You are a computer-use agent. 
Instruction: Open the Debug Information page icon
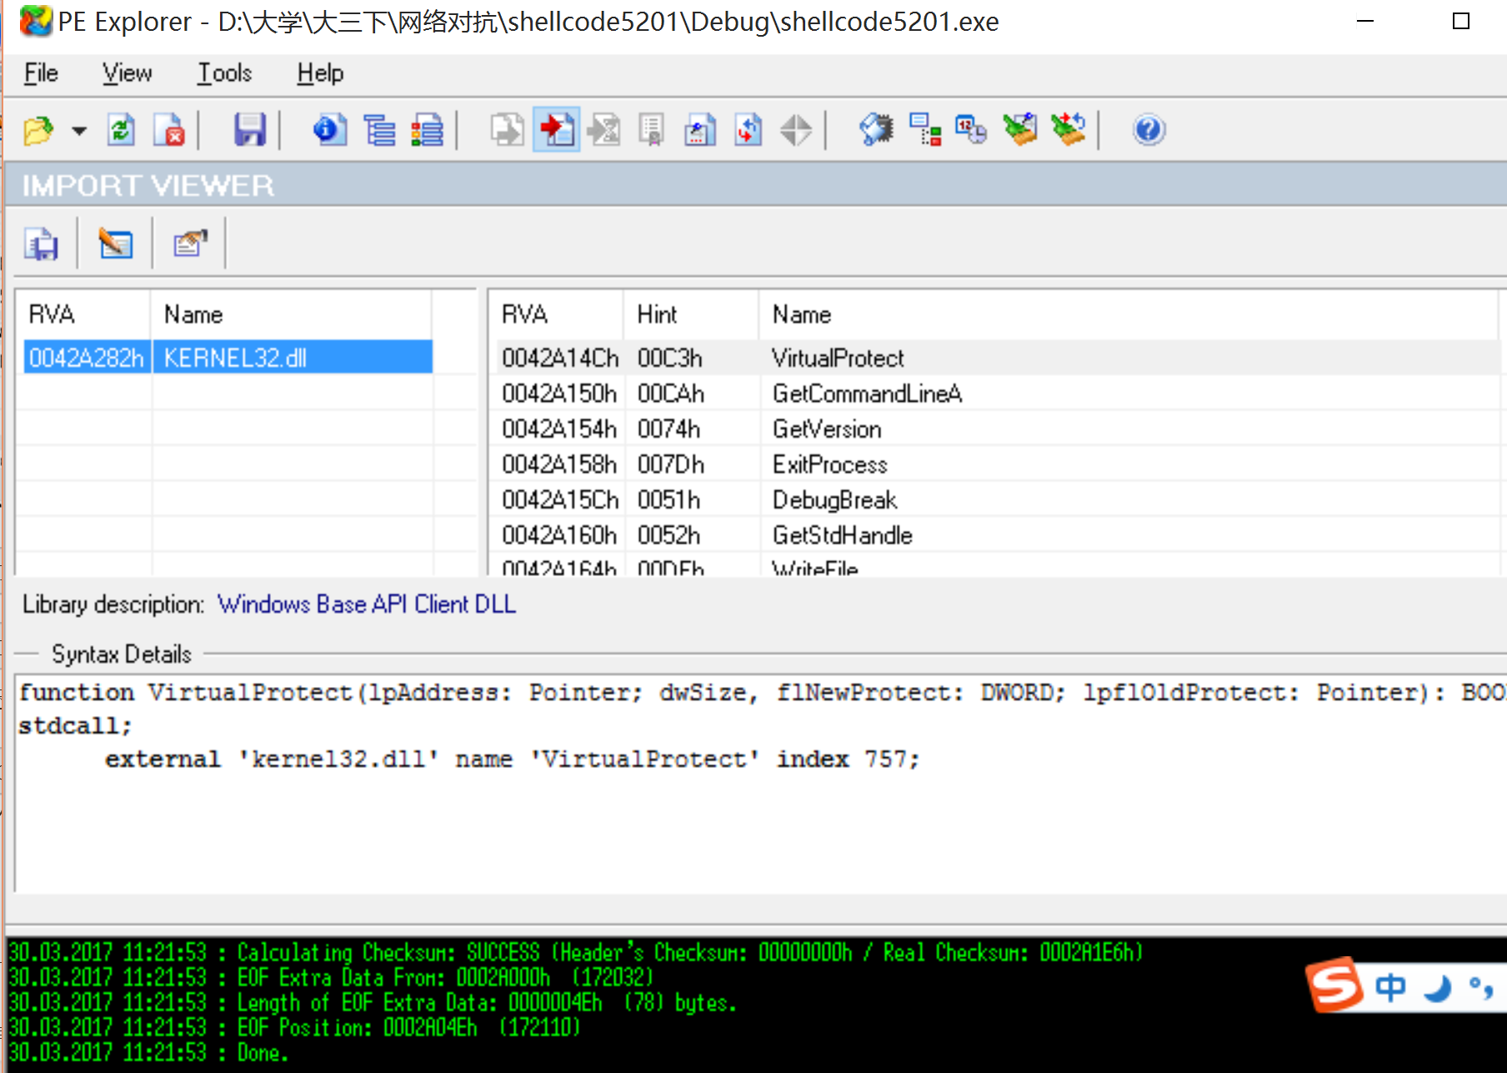(700, 130)
